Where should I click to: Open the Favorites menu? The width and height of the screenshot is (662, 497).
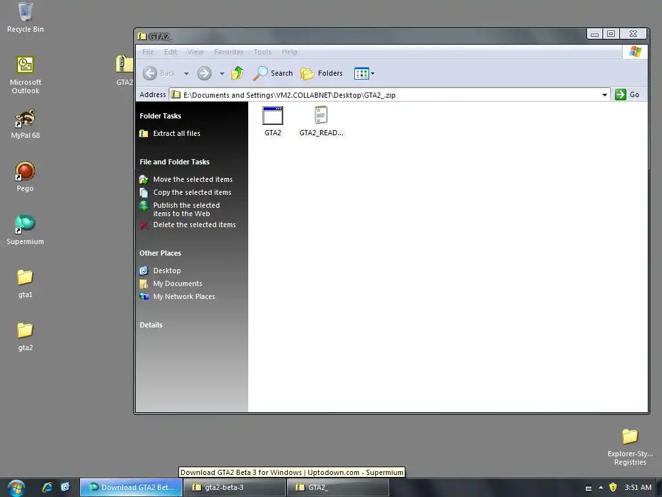228,52
